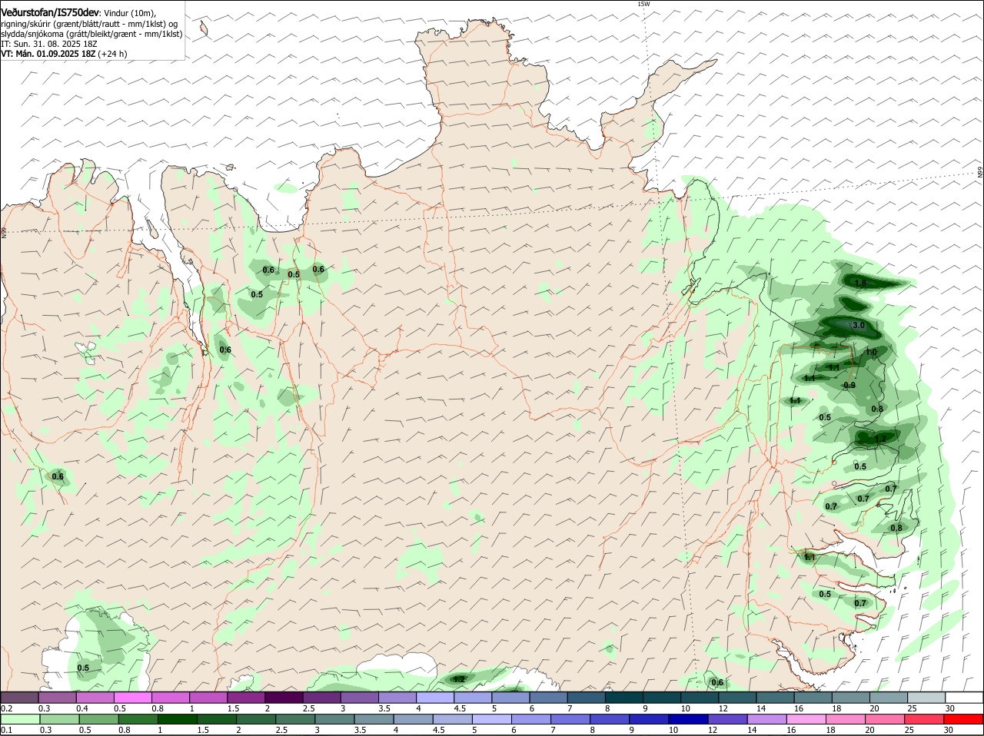
Task: Click the 'slydda/snjókoma' legend description line
Action: pyautogui.click(x=91, y=34)
